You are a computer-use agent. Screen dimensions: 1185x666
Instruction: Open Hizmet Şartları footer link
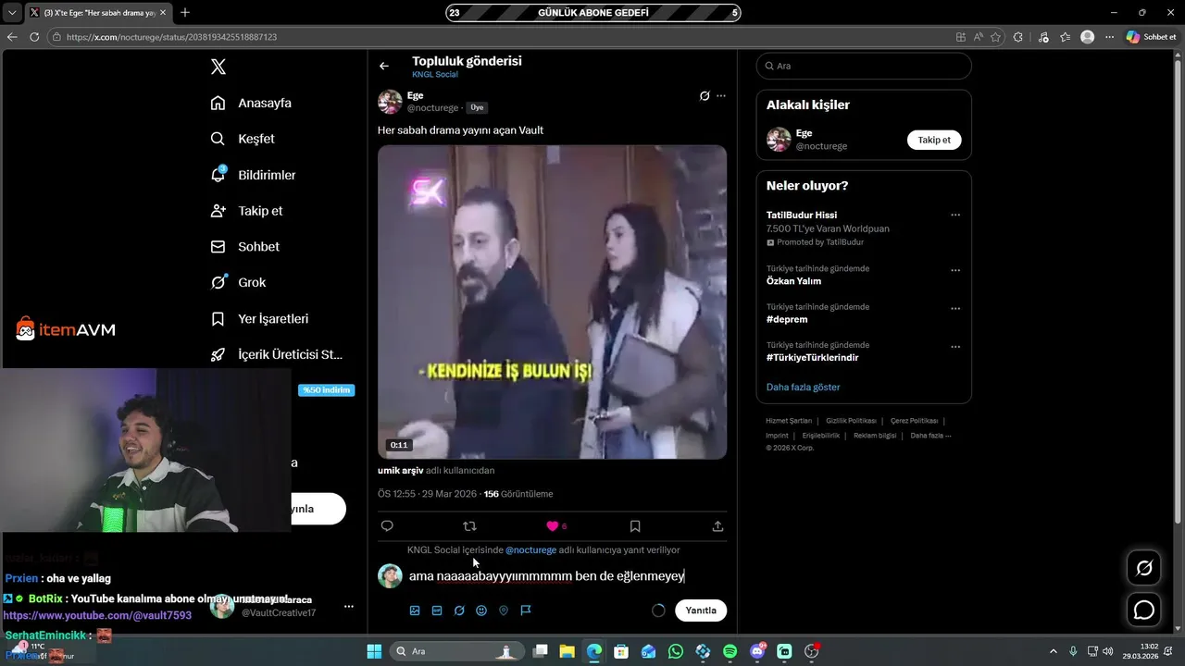click(789, 421)
